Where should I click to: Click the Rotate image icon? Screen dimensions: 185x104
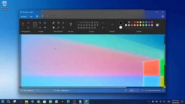[45, 23]
